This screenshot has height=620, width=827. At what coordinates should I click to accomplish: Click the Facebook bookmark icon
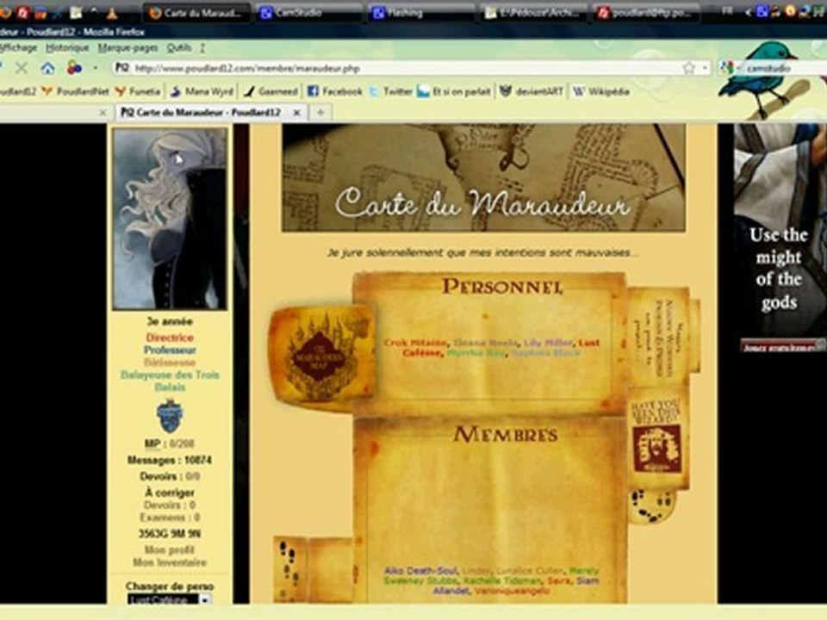coord(313,91)
